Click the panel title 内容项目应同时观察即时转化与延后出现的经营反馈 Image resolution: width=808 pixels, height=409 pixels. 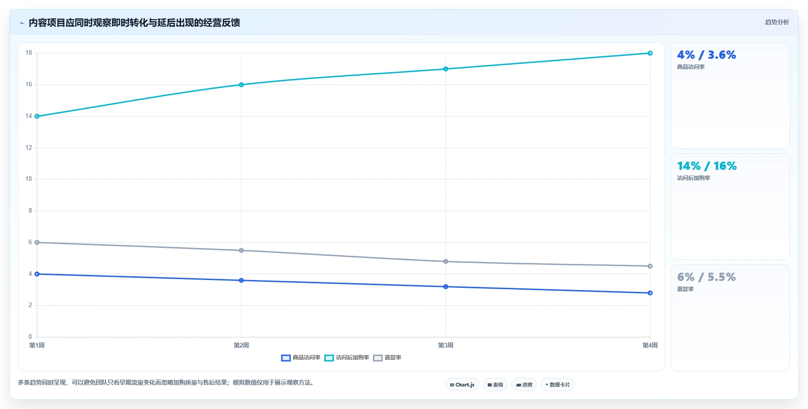click(x=134, y=22)
